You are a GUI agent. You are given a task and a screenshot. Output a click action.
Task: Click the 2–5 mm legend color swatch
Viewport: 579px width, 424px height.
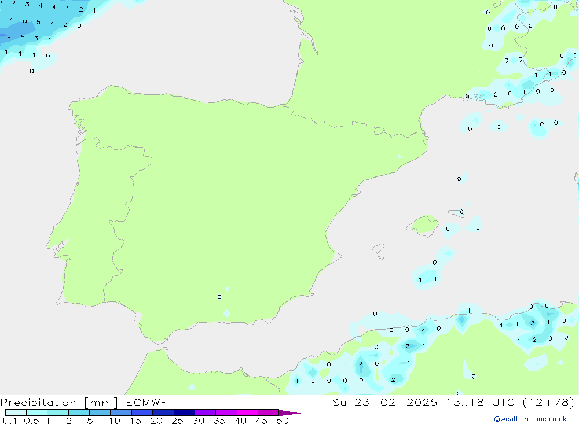point(79,412)
